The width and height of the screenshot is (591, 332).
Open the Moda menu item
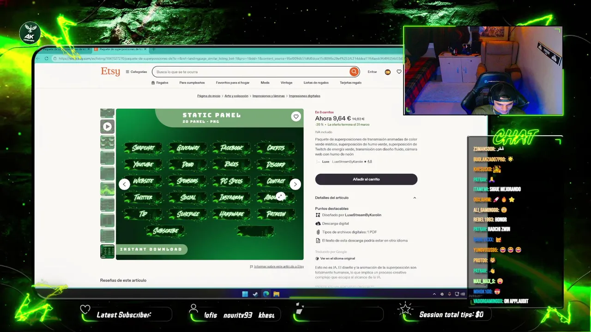(x=265, y=83)
